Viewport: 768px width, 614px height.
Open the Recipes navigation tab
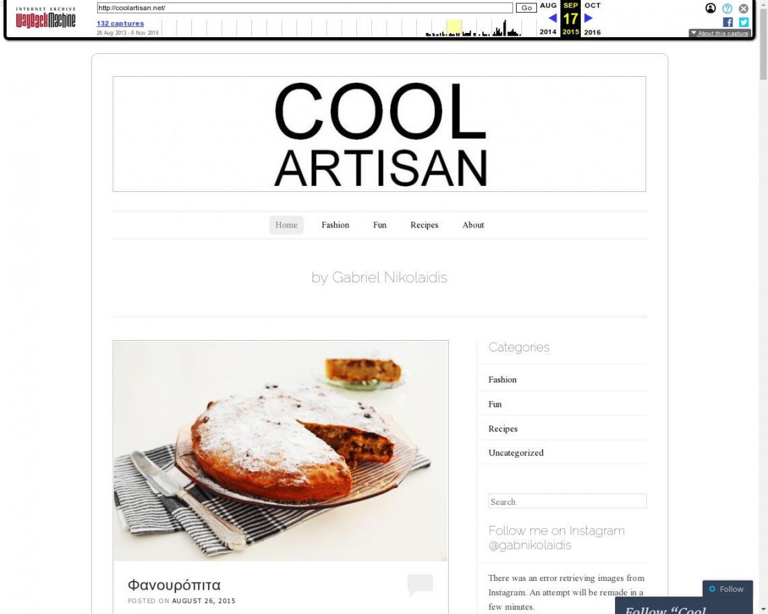(x=424, y=225)
